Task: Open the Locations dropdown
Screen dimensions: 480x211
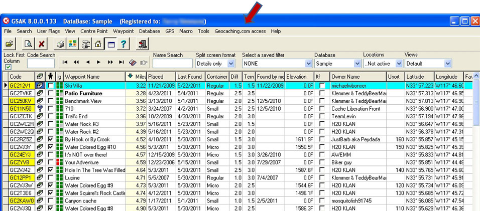Action: point(399,64)
